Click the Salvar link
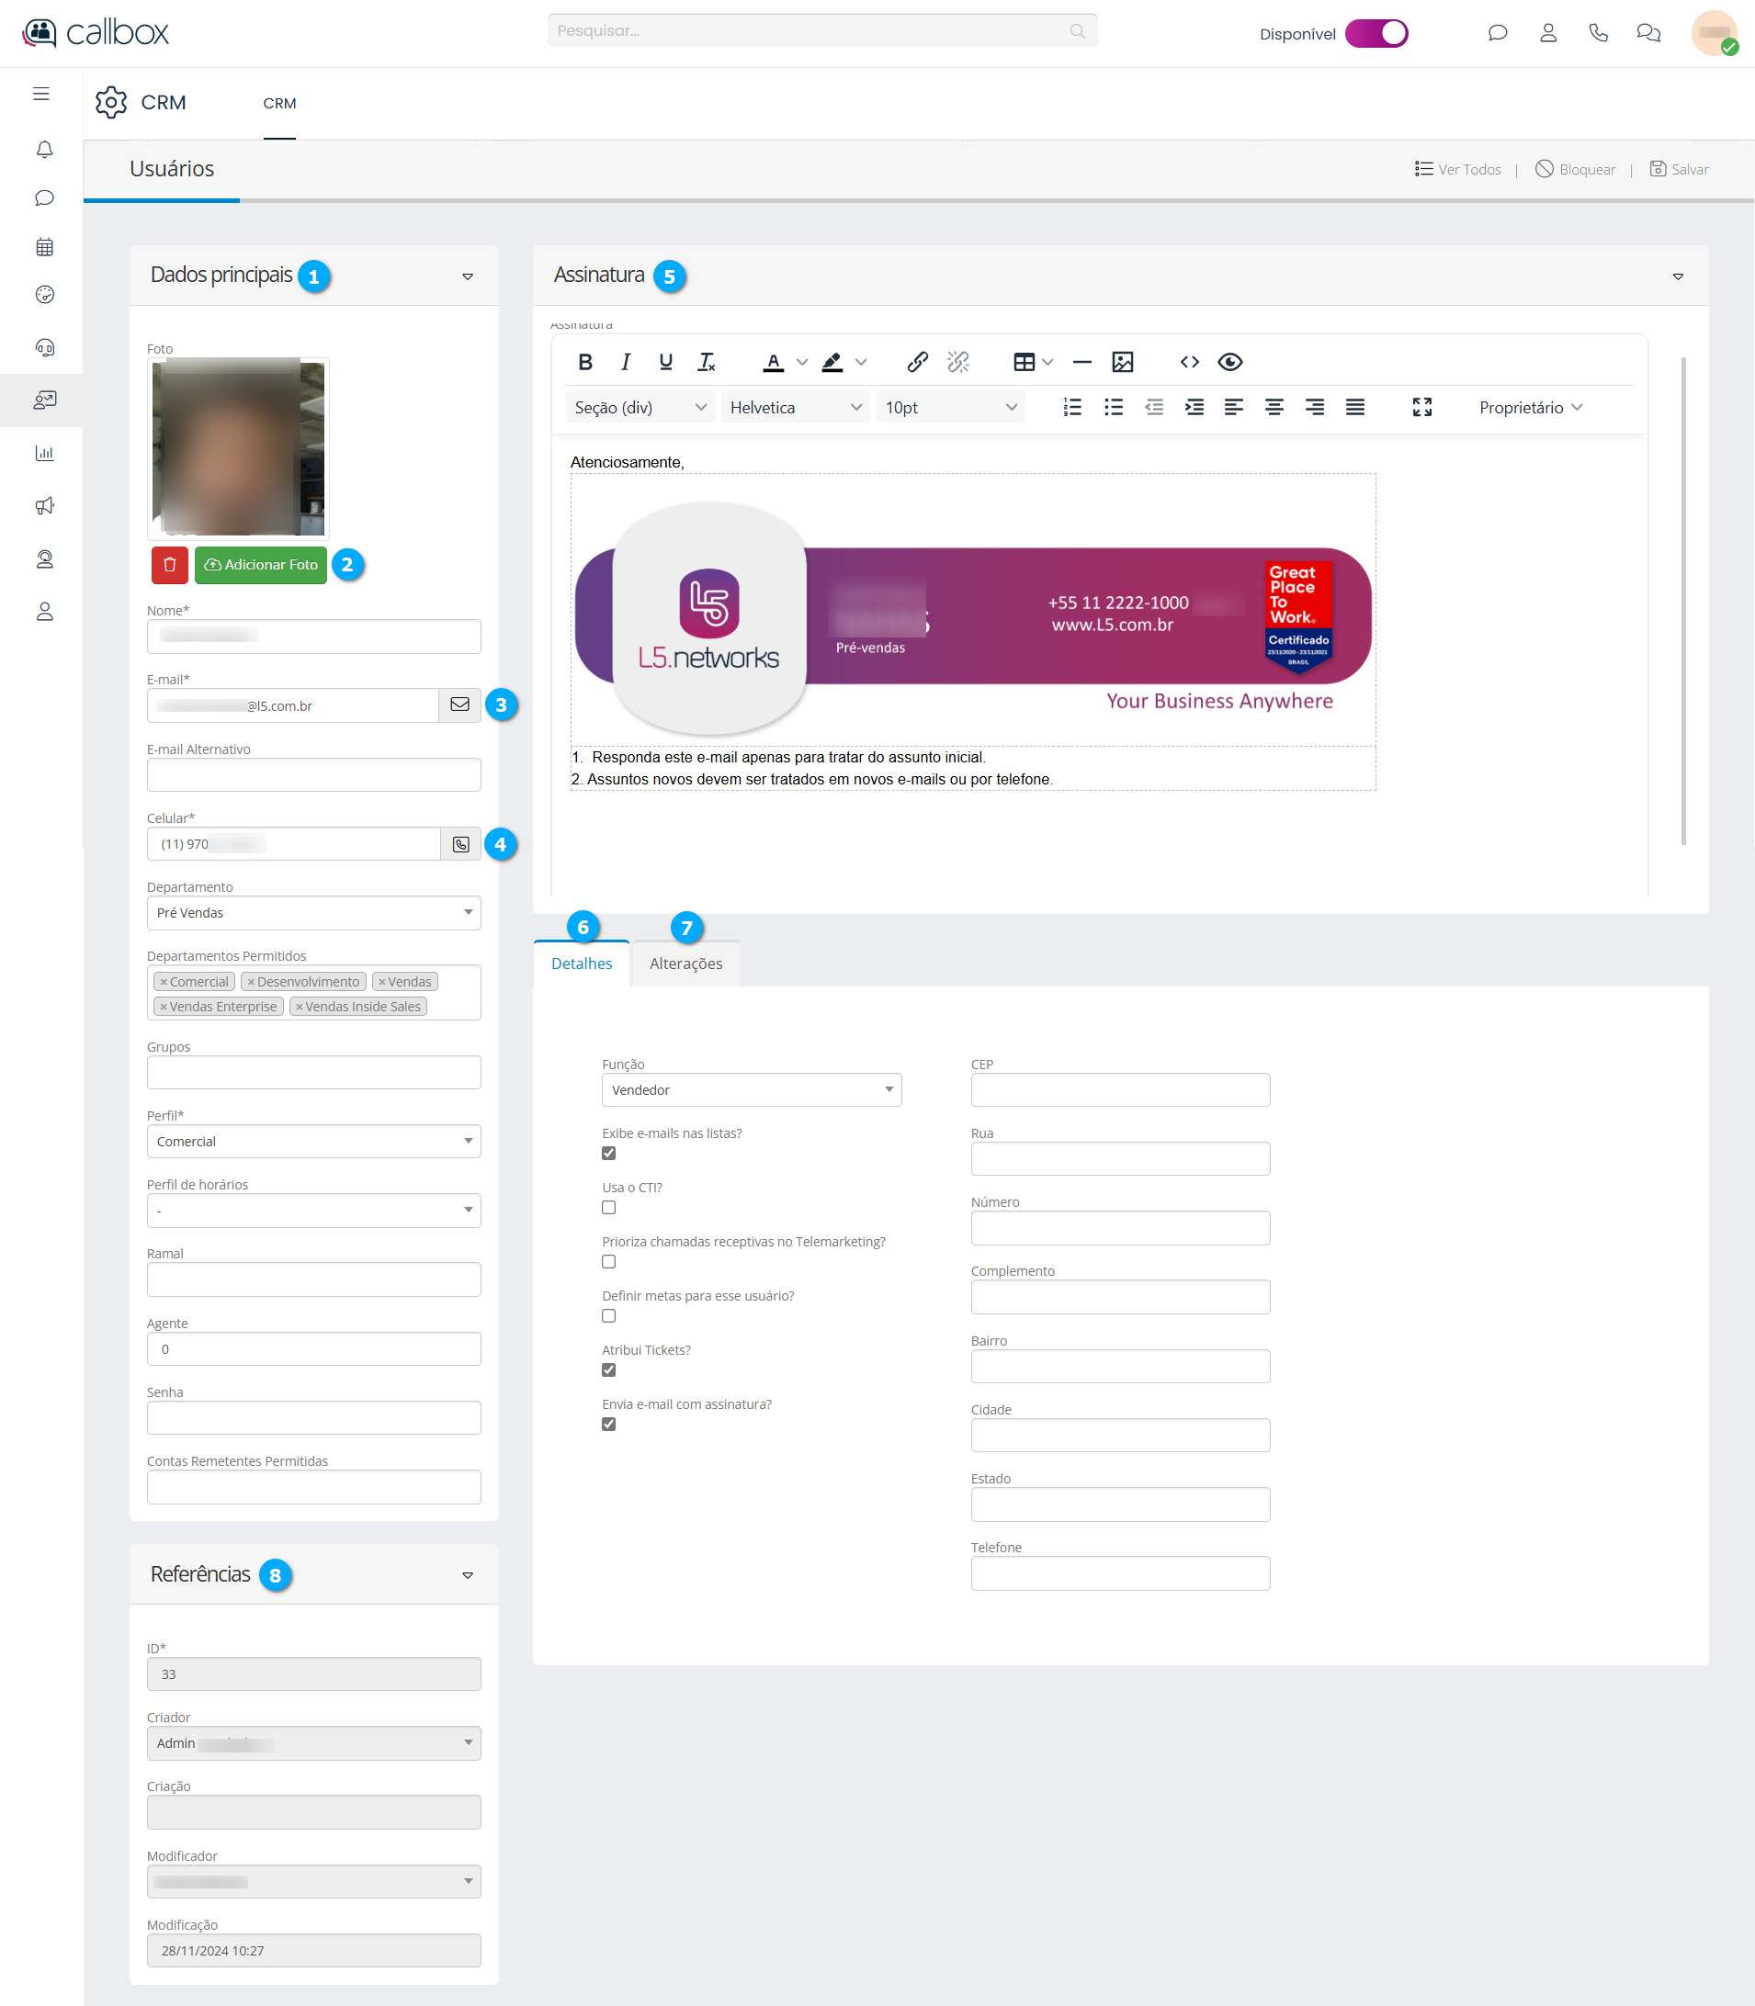This screenshot has width=1755, height=2006. coord(1679,169)
